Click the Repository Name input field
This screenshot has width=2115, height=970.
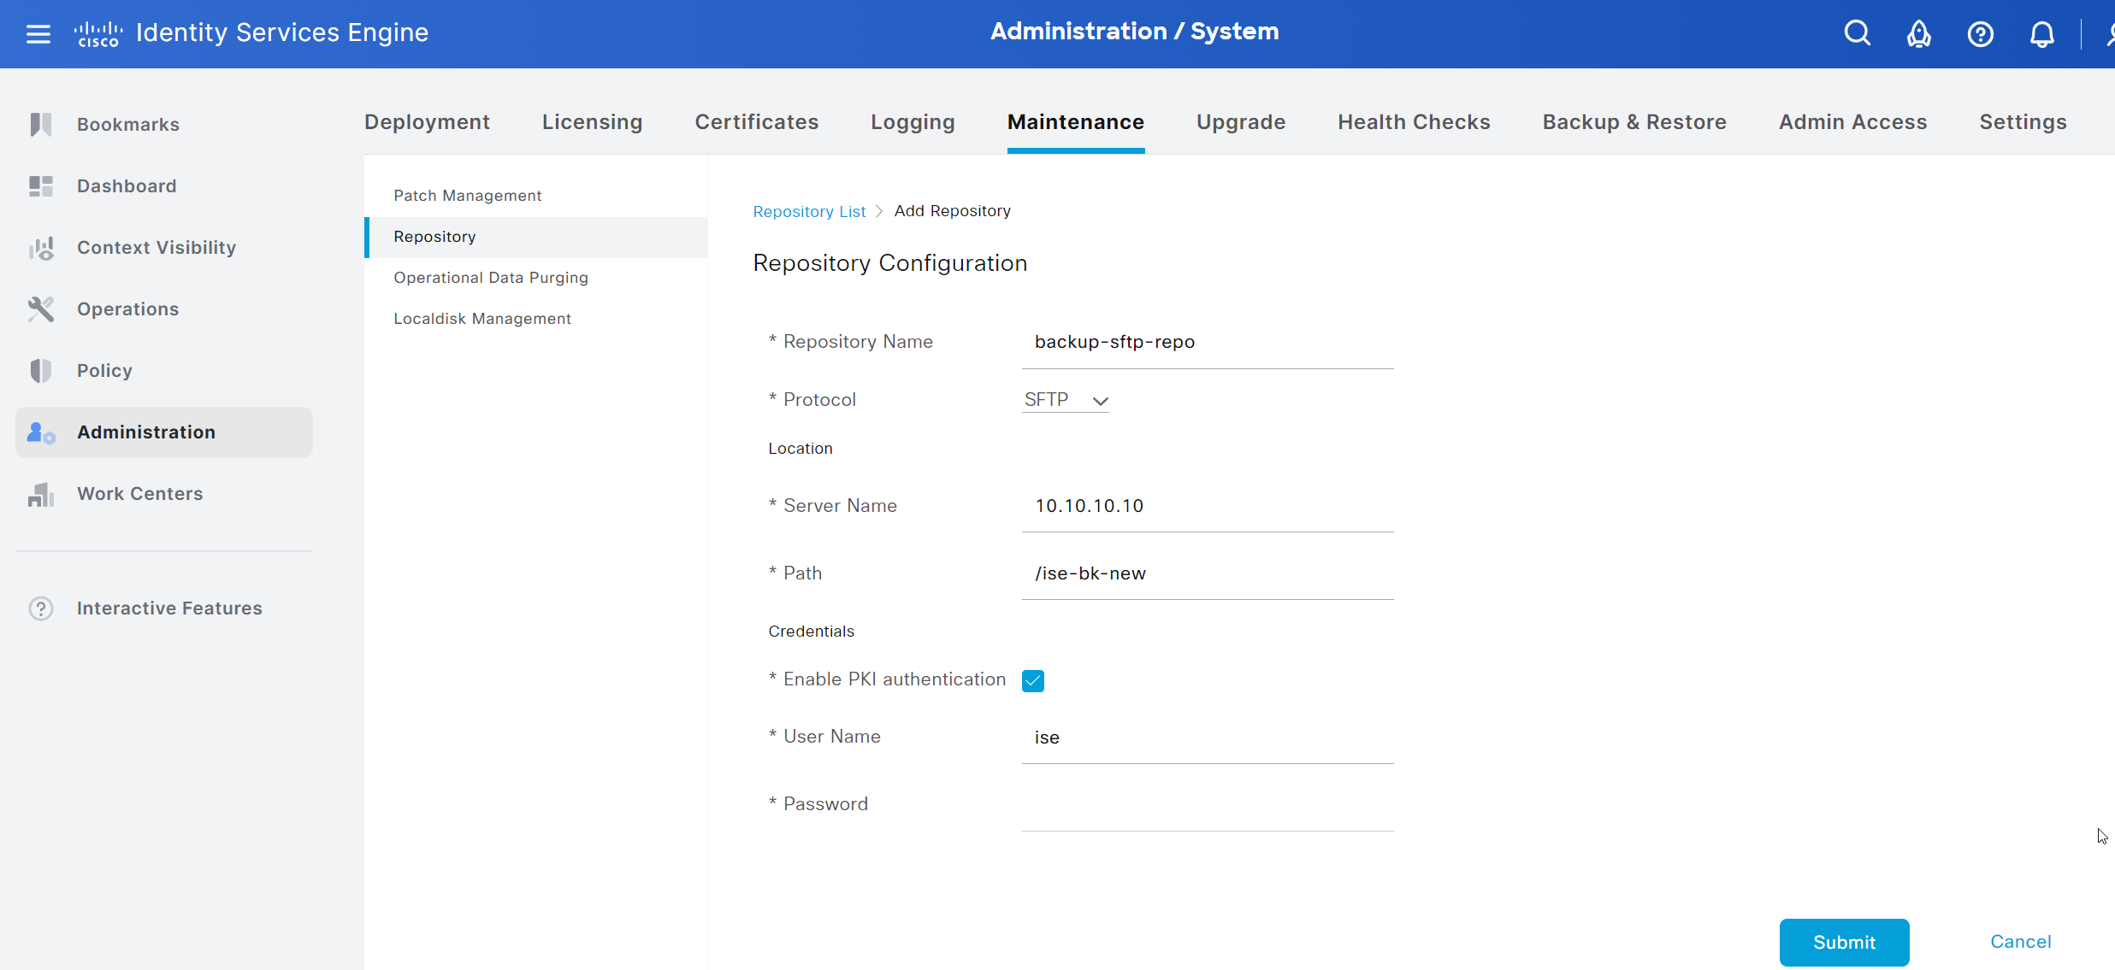(1208, 341)
